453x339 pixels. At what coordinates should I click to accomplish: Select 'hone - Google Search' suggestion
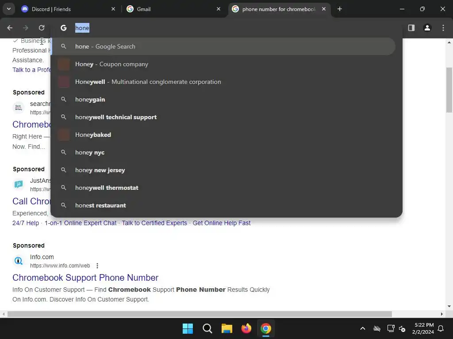(x=223, y=46)
